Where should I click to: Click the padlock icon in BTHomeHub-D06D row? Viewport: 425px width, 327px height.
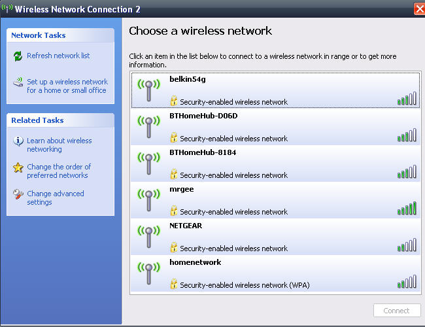coord(173,137)
